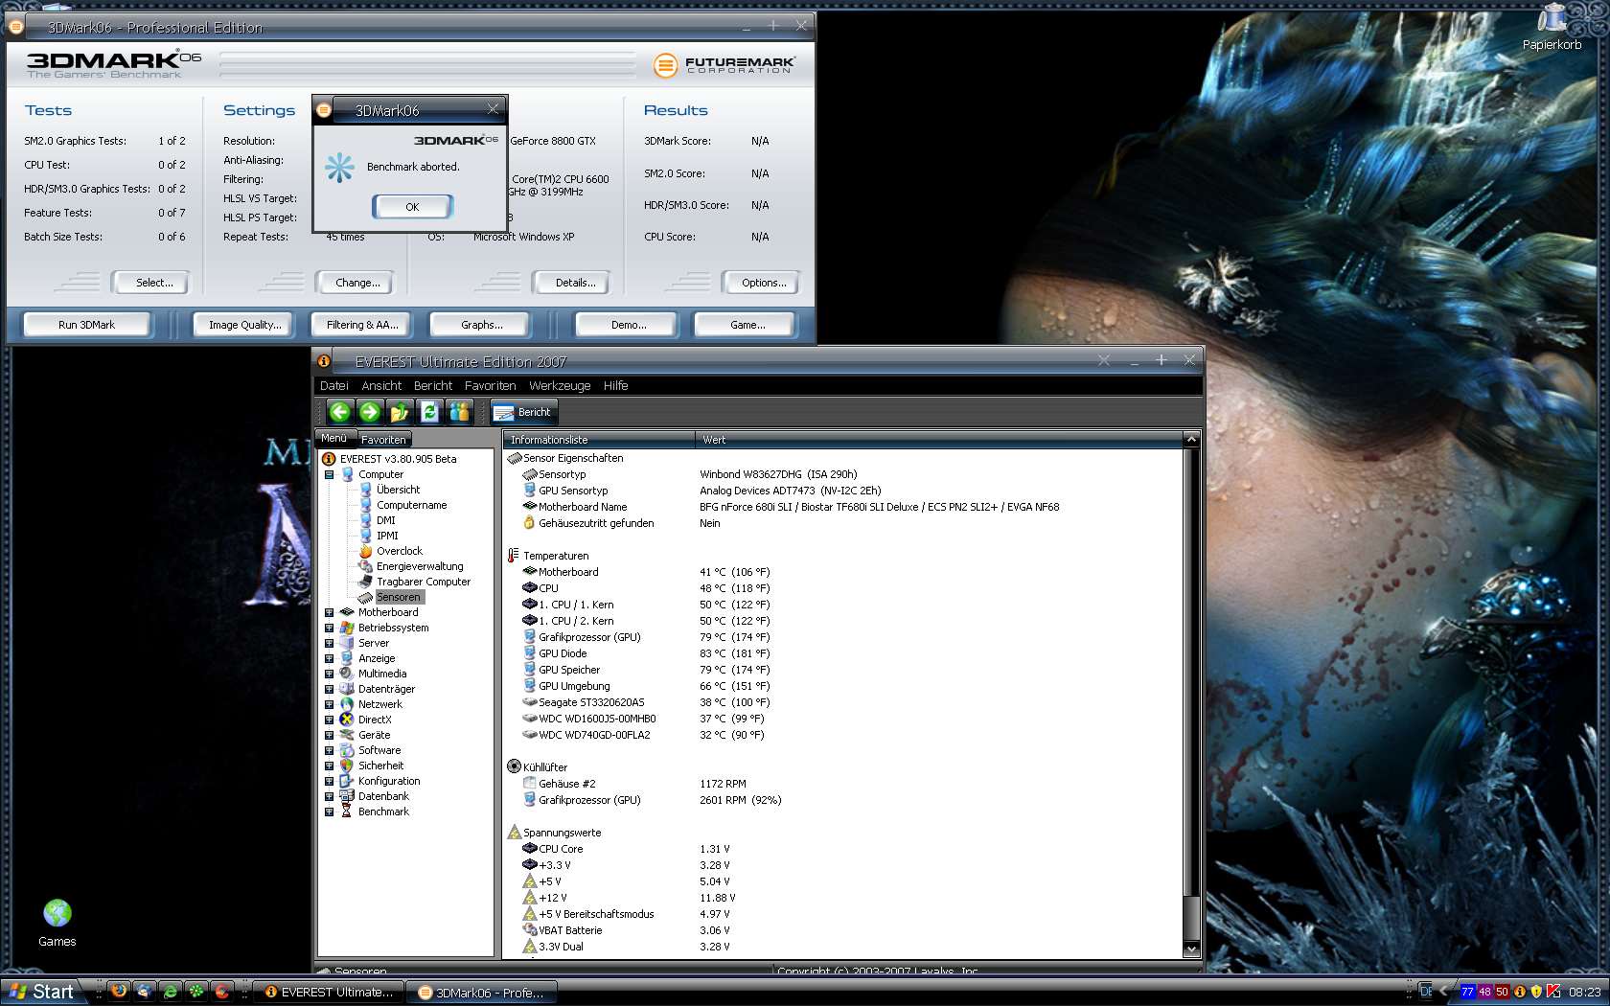Expand the Datenträger tree node
The height and width of the screenshot is (1006, 1610).
[329, 689]
